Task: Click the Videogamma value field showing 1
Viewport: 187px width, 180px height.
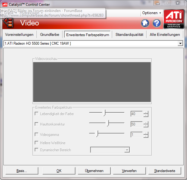Action: pyautogui.click(x=136, y=135)
